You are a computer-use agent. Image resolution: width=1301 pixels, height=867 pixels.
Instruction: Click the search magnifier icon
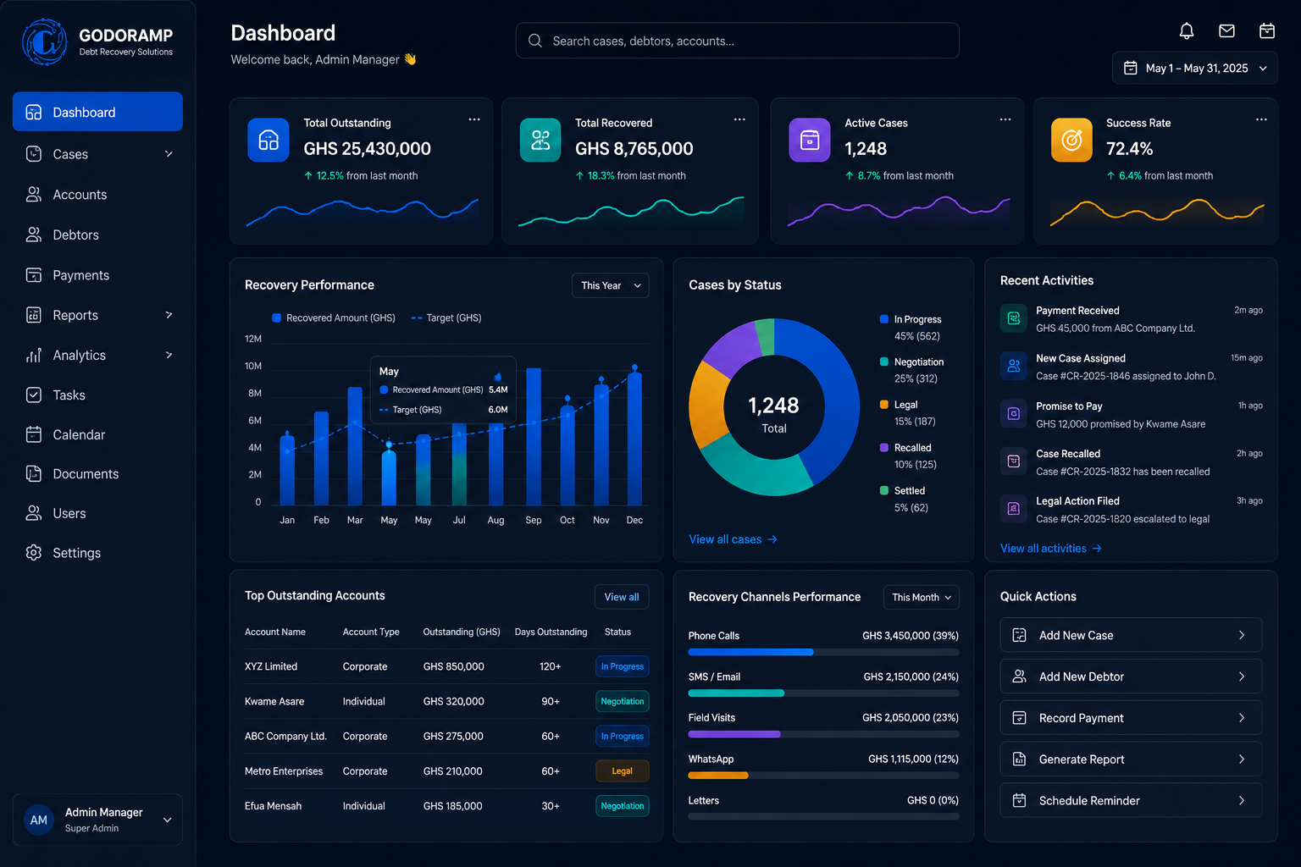[535, 41]
